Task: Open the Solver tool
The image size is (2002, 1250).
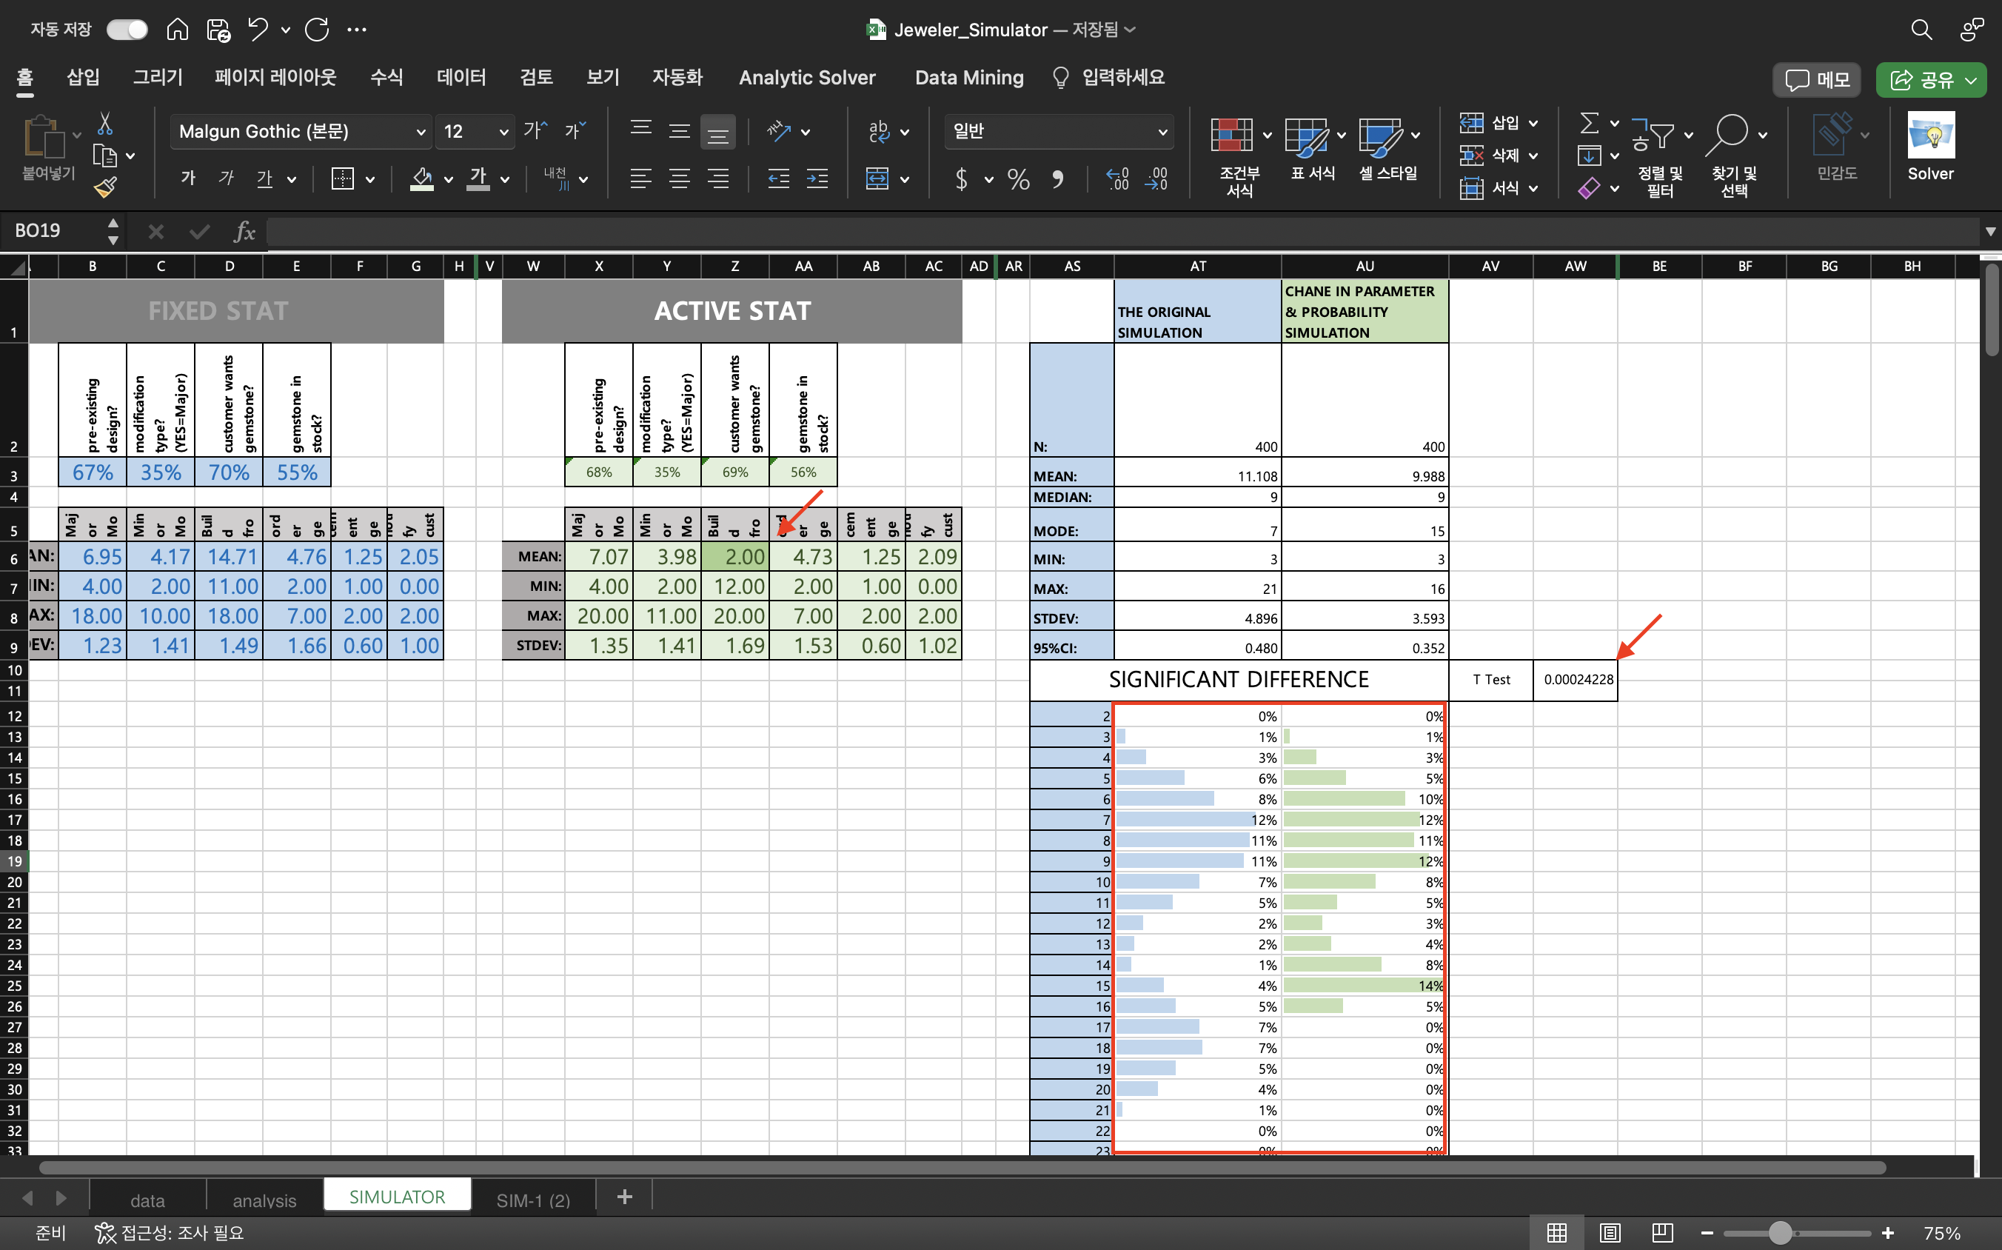Action: [x=1931, y=147]
